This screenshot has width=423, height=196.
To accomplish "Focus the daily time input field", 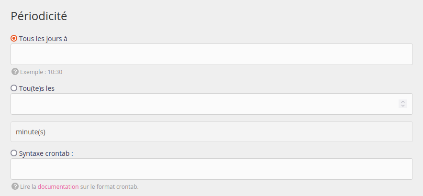I will [211, 54].
